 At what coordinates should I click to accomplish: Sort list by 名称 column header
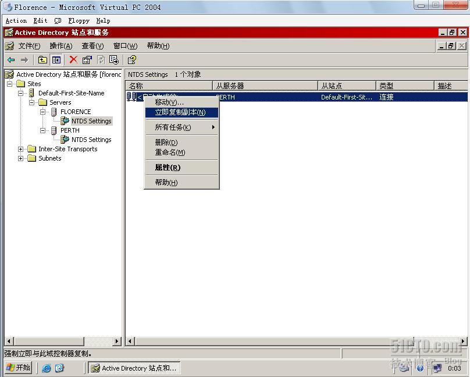pos(169,86)
